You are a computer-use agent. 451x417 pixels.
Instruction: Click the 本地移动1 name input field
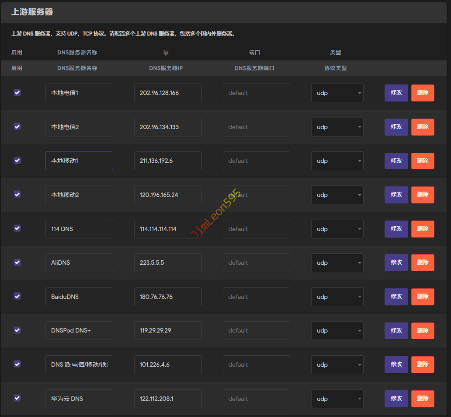pos(79,161)
